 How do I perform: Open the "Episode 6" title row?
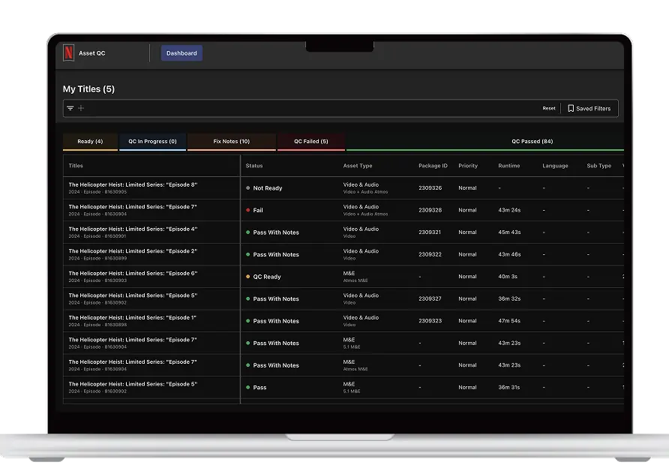coord(133,274)
